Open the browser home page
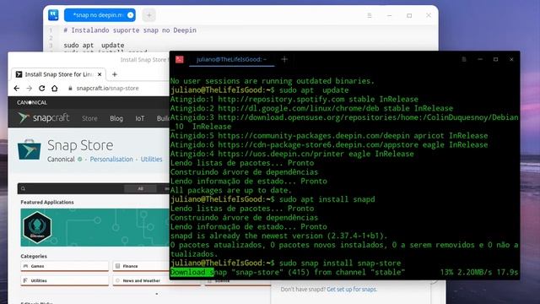 pyautogui.click(x=54, y=88)
